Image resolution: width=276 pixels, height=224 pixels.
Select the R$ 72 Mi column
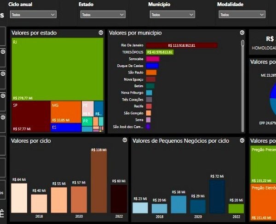[217, 196]
